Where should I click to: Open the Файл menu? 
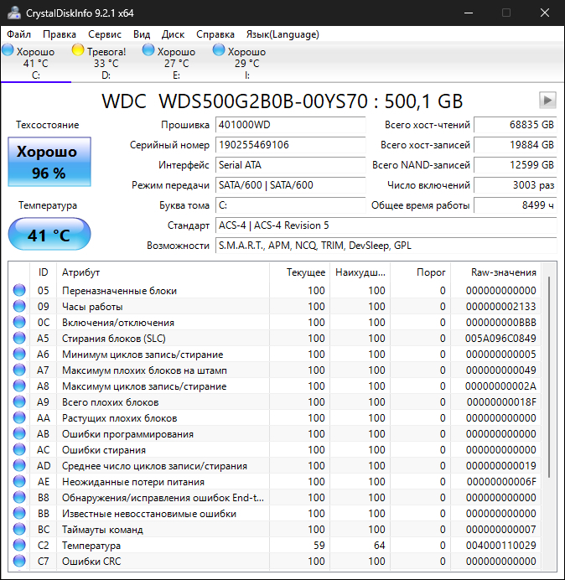coord(19,34)
